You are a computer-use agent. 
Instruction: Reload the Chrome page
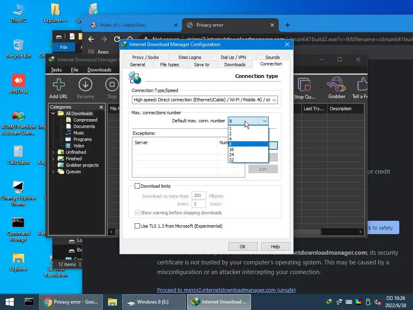click(x=117, y=39)
